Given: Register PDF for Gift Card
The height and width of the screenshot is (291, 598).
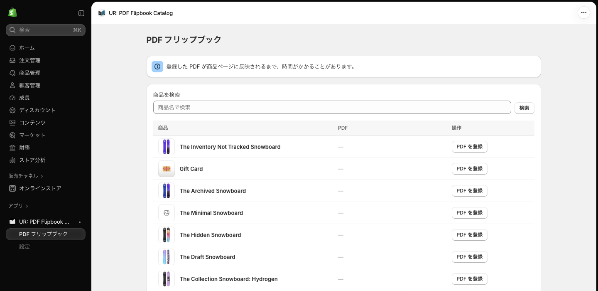Looking at the screenshot, I should 469,169.
